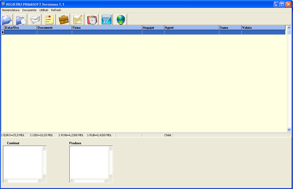This screenshot has height=189, width=293.
Task: Open the envelope mail toolbar icon
Action: click(x=35, y=20)
